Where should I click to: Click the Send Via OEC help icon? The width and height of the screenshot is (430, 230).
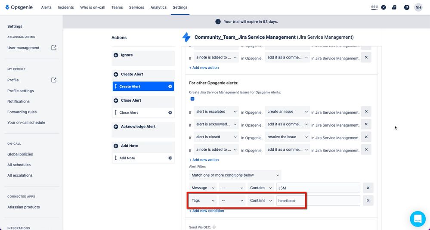pyautogui.click(x=214, y=227)
